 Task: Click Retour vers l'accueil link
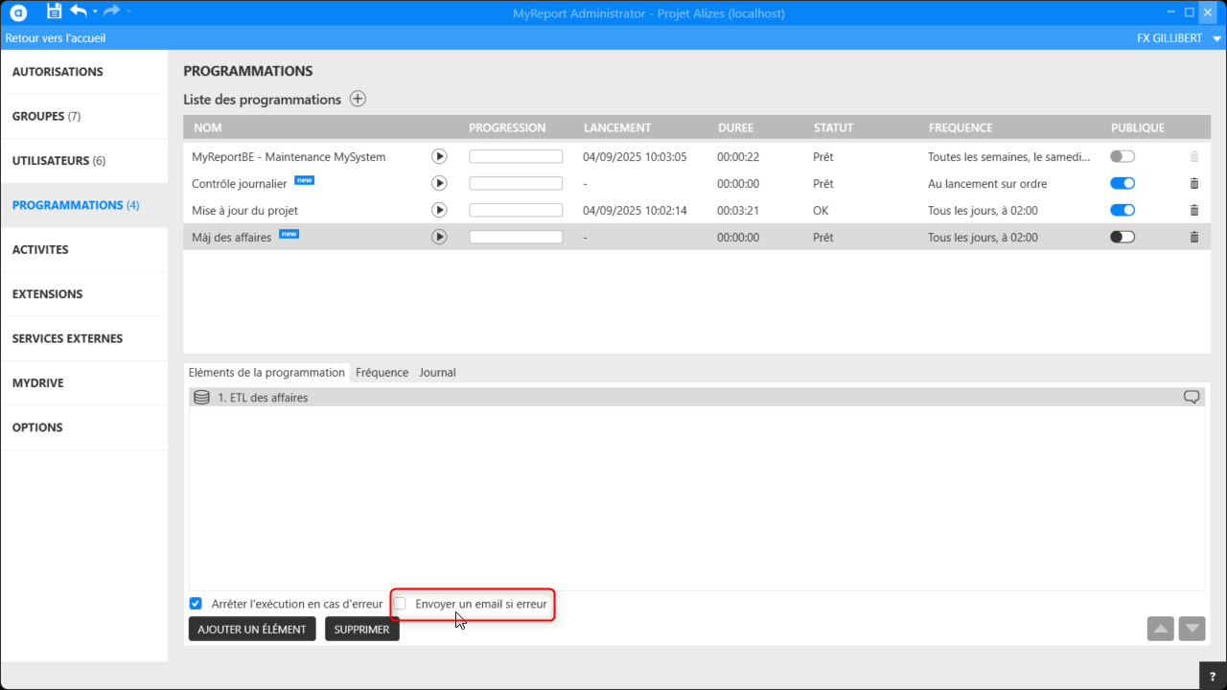point(56,38)
